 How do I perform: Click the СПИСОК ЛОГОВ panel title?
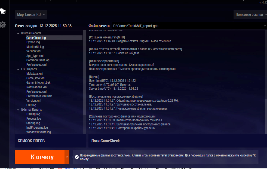[x=31, y=141]
